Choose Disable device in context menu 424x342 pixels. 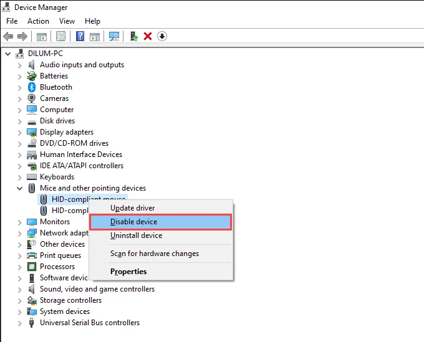[161, 222]
